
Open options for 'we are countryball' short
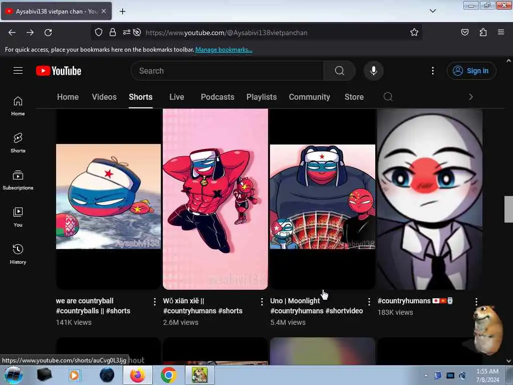click(x=154, y=302)
